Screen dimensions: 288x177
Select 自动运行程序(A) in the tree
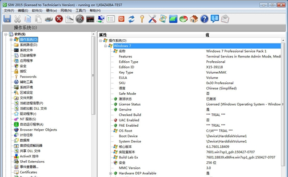[32, 124]
